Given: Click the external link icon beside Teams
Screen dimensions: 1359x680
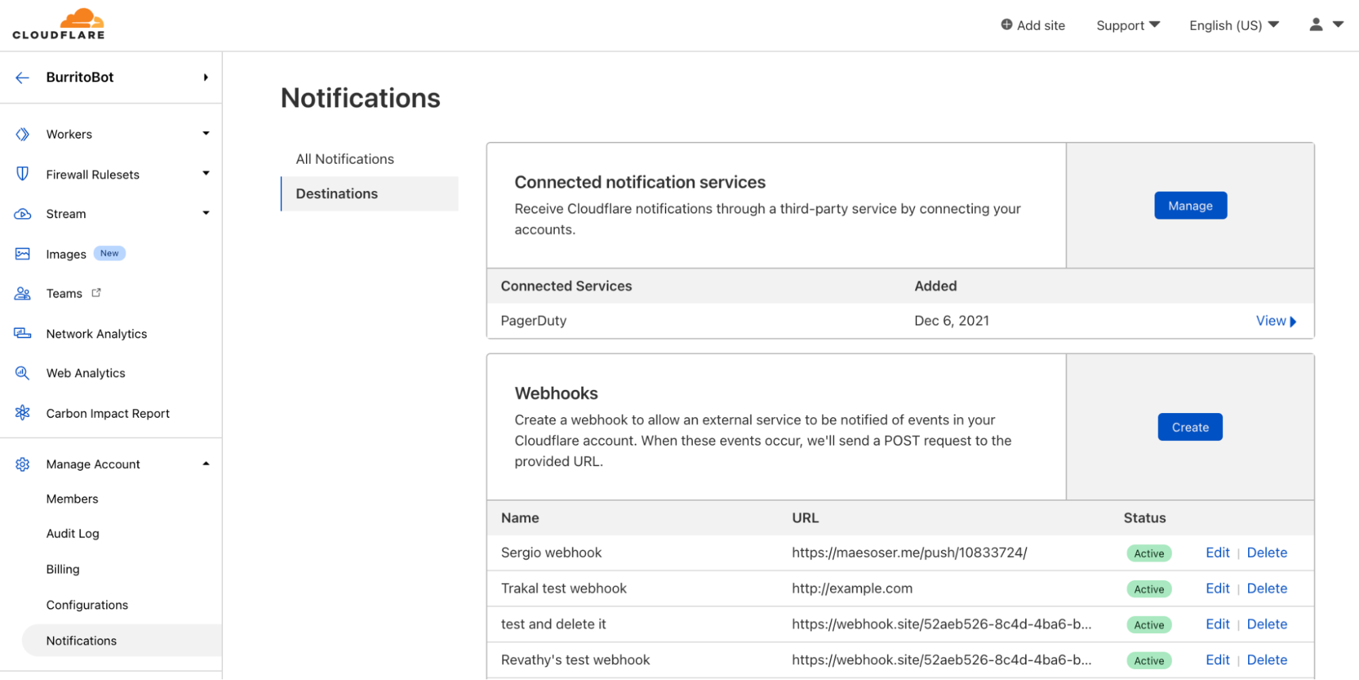Looking at the screenshot, I should click(97, 293).
